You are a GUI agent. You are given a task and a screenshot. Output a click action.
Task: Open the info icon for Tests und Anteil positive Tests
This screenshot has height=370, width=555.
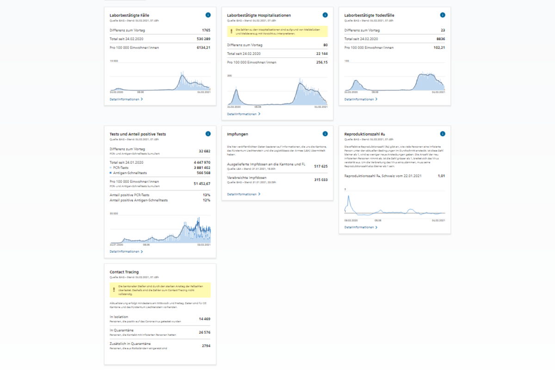(x=208, y=134)
